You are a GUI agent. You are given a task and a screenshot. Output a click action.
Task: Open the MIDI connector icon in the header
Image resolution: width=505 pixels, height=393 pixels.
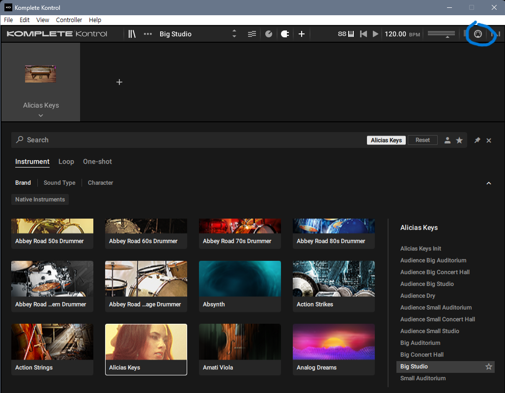pyautogui.click(x=478, y=34)
